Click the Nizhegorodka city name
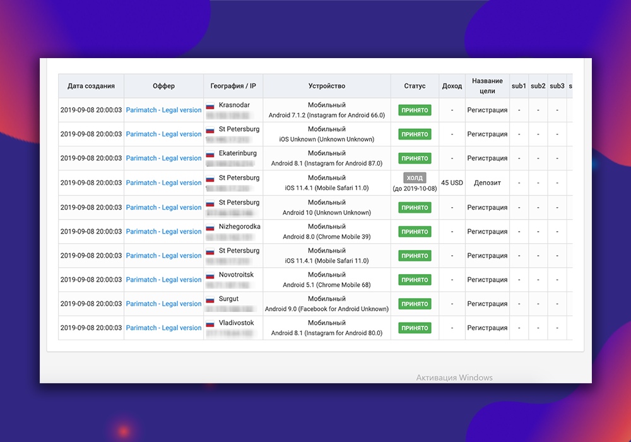 (x=239, y=227)
